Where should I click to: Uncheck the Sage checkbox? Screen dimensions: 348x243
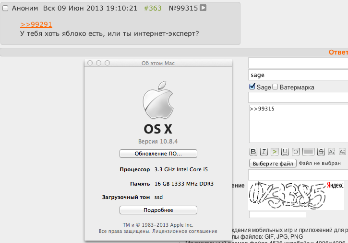(x=252, y=87)
